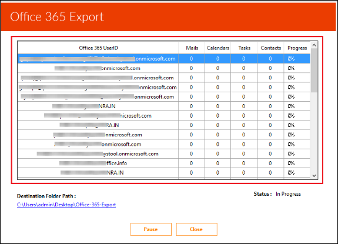Click the vertical scrollbar thumb in the table

pos(314,71)
